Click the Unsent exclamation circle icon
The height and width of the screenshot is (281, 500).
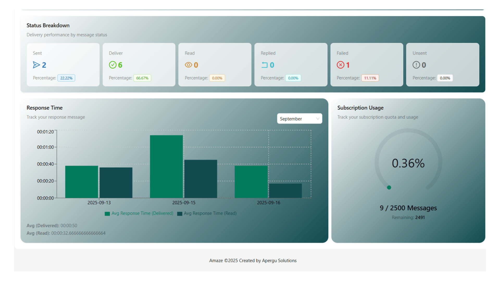[x=416, y=65]
